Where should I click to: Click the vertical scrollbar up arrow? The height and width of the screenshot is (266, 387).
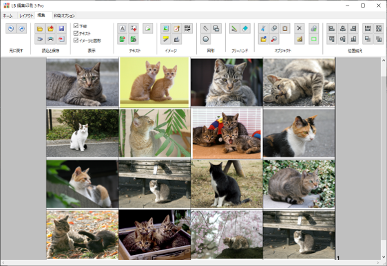pyautogui.click(x=384, y=60)
